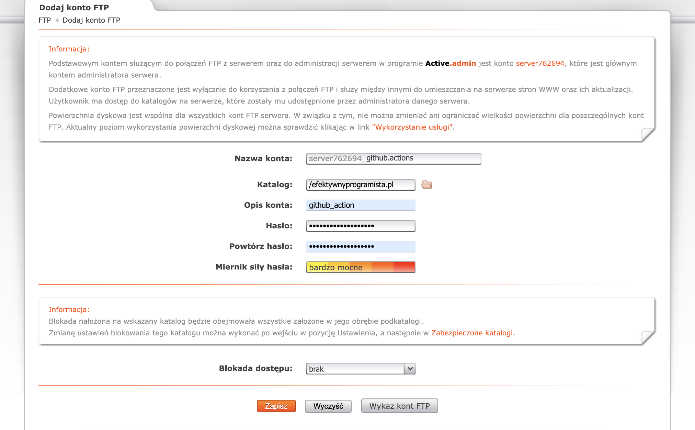Click the breadcrumb separator arrow after FTP

57,20
